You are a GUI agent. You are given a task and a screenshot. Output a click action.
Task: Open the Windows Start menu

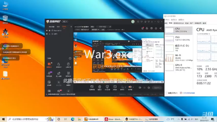[x=3, y=119]
